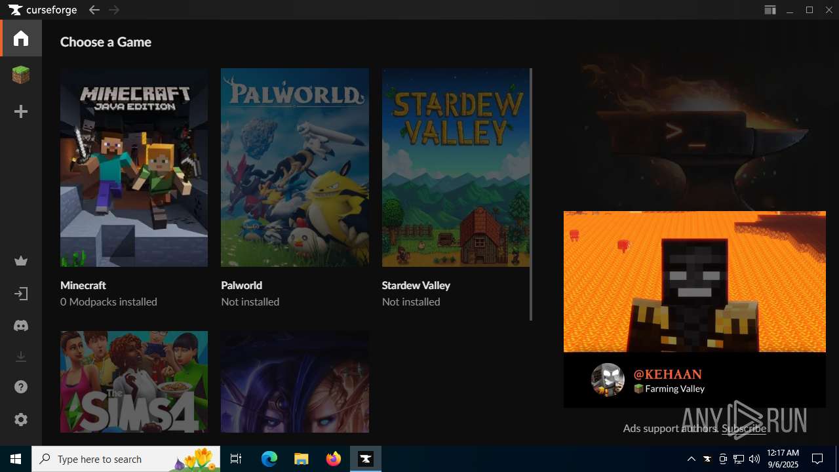Open the featured modpack video ad

[695, 282]
